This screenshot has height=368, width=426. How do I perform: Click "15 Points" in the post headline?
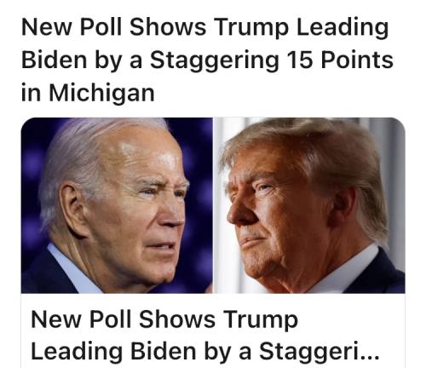340,60
